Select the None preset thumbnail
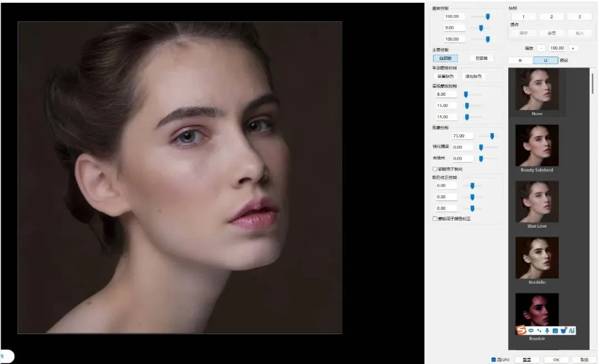Viewport: 598px width, 364px height. 537,90
